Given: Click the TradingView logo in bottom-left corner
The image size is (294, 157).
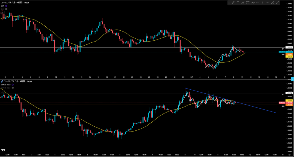Looking at the screenshot, I should point(3,150).
